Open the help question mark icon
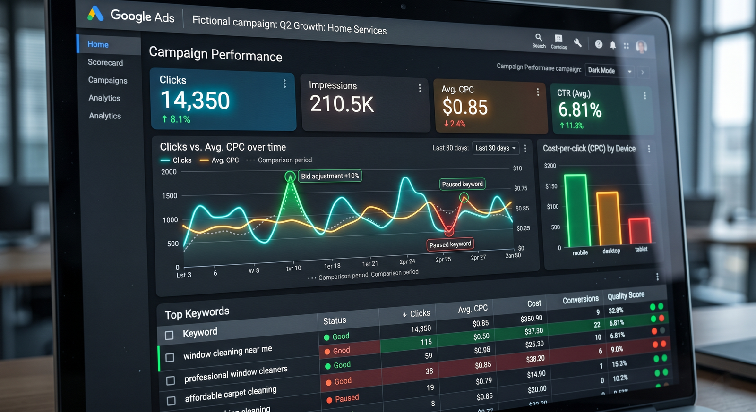Screen dimensions: 756x412 [x=599, y=44]
